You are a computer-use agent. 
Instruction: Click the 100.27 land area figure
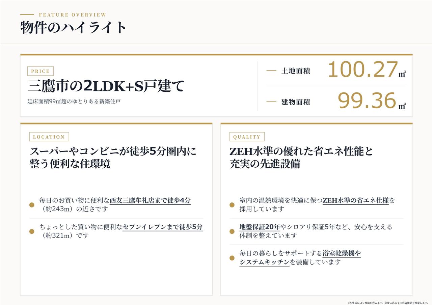tap(363, 70)
